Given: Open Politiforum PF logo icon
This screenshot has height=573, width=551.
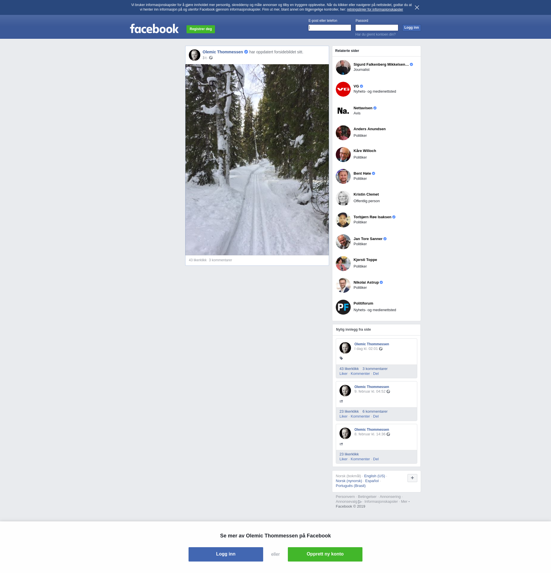Looking at the screenshot, I should click(x=343, y=307).
